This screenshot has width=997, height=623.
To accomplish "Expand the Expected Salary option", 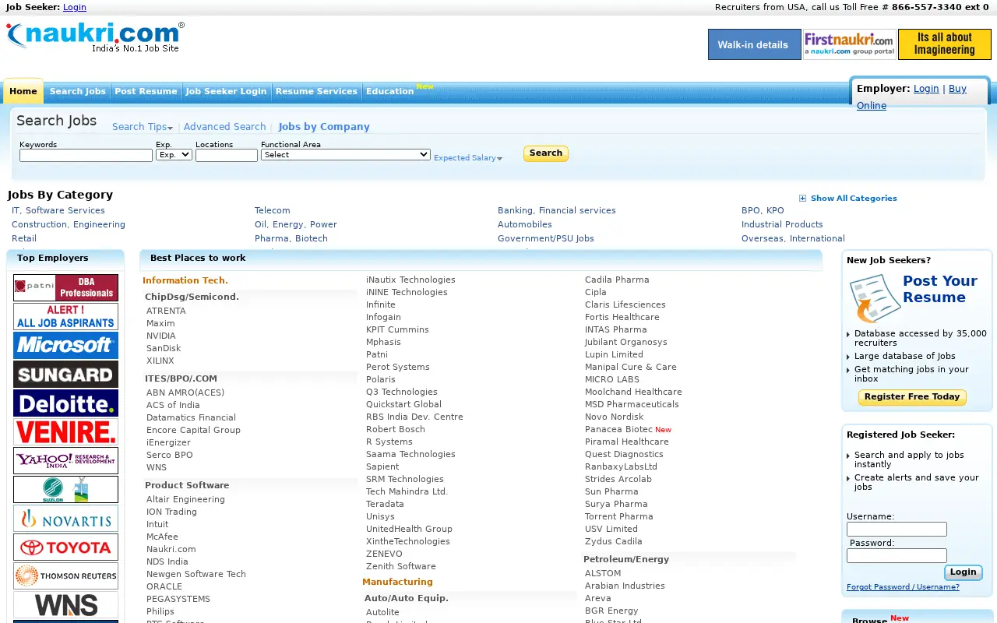I will pyautogui.click(x=468, y=157).
